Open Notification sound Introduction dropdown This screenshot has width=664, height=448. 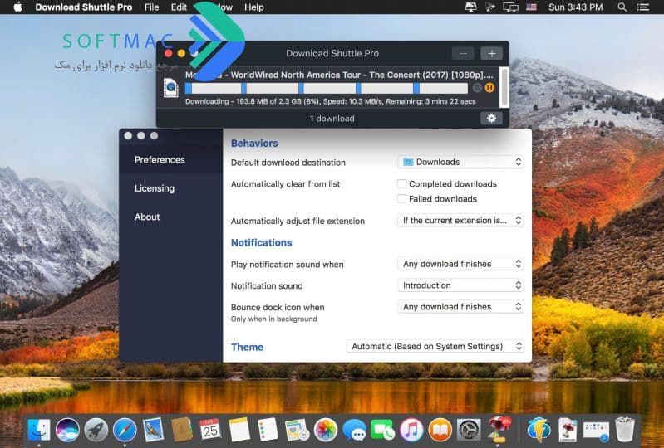460,285
